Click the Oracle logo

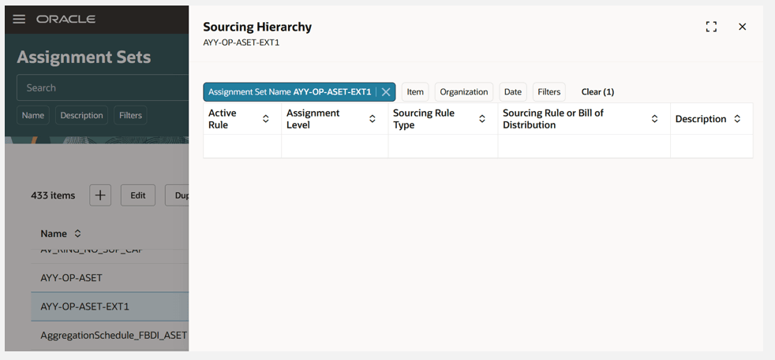coord(66,19)
